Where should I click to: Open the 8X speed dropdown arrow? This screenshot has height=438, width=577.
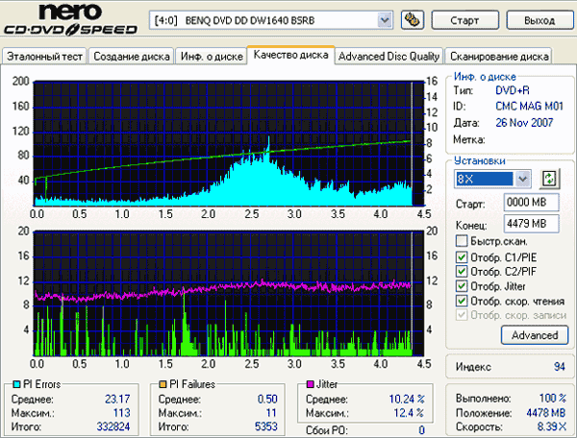[x=523, y=180]
